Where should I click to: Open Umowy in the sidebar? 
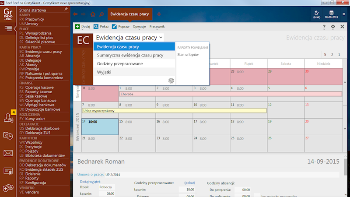click(31, 24)
